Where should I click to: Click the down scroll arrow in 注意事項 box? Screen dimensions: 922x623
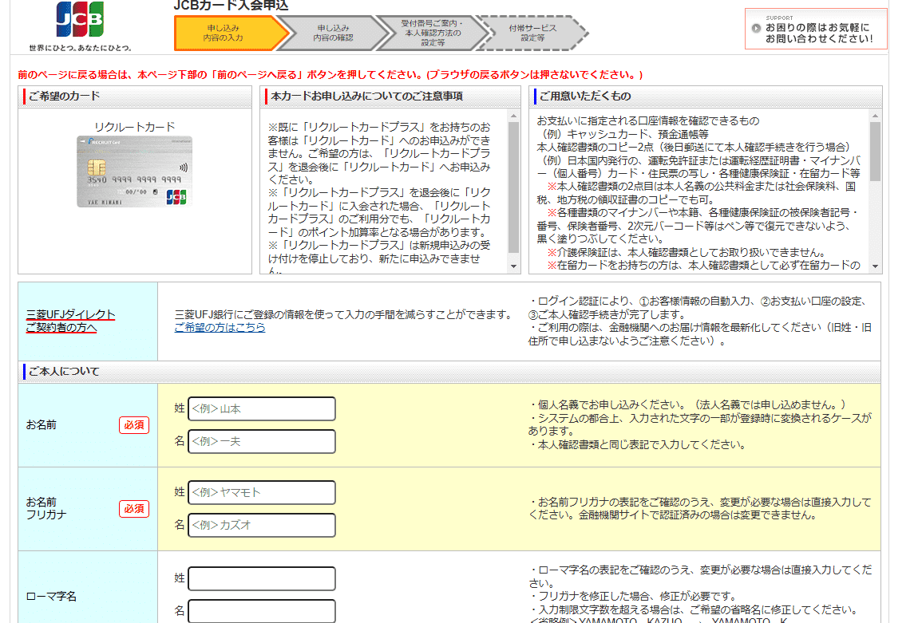pos(514,267)
